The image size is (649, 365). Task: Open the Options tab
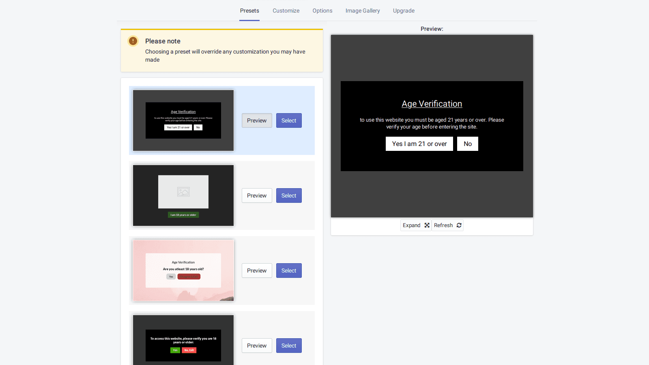322,11
